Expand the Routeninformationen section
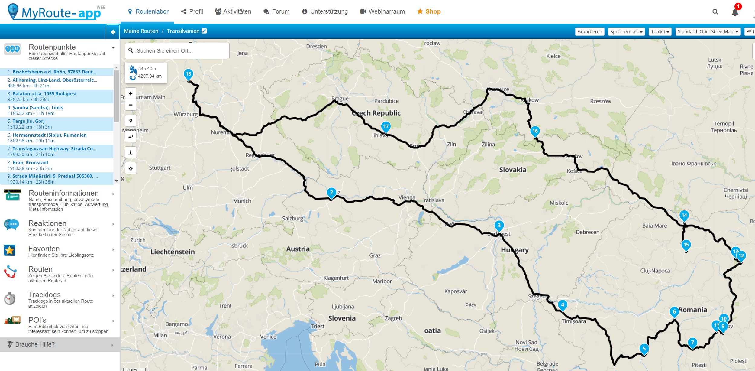755x371 pixels. tap(63, 193)
